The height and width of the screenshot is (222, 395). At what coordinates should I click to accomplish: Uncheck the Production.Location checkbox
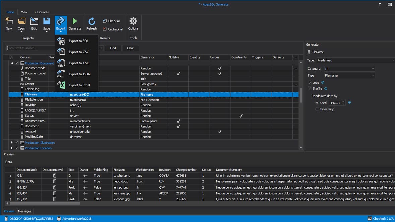17,148
